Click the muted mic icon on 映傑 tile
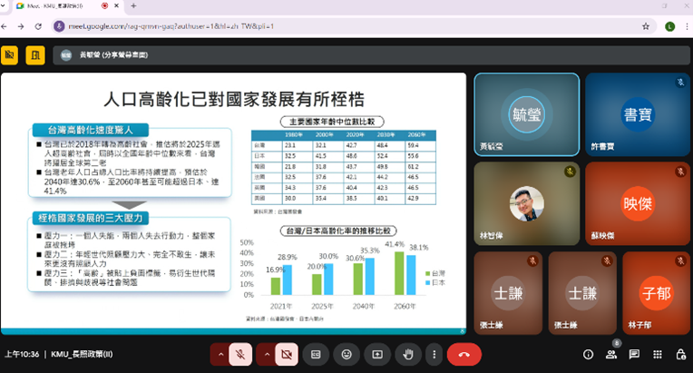The height and width of the screenshot is (373, 693). coord(680,172)
